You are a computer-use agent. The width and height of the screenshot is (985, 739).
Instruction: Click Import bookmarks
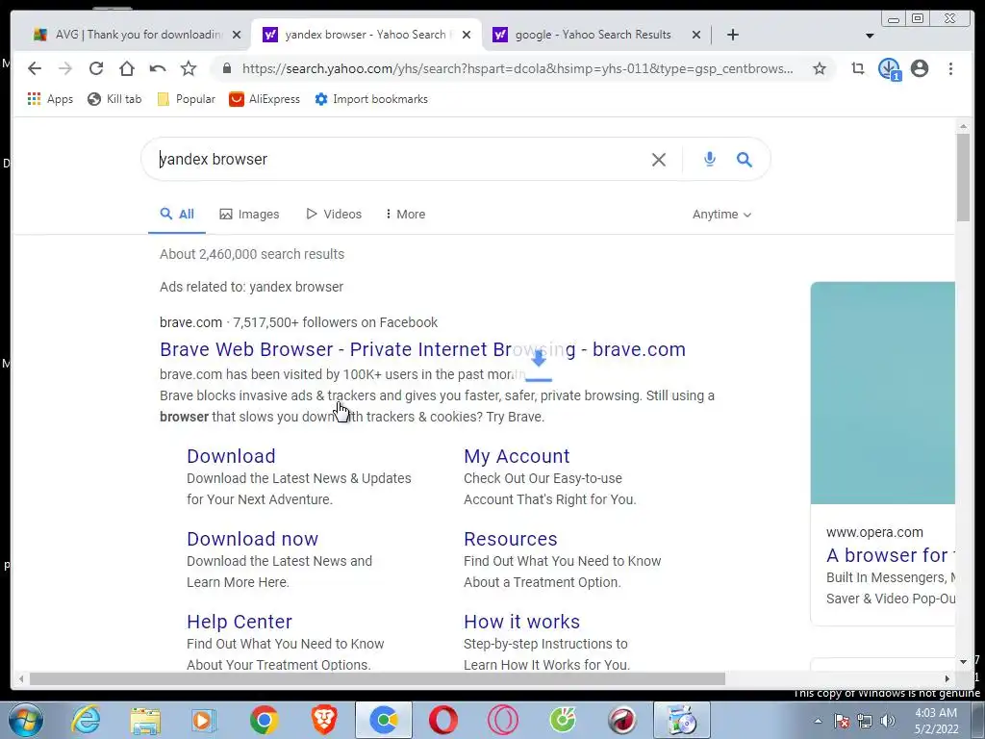[371, 99]
